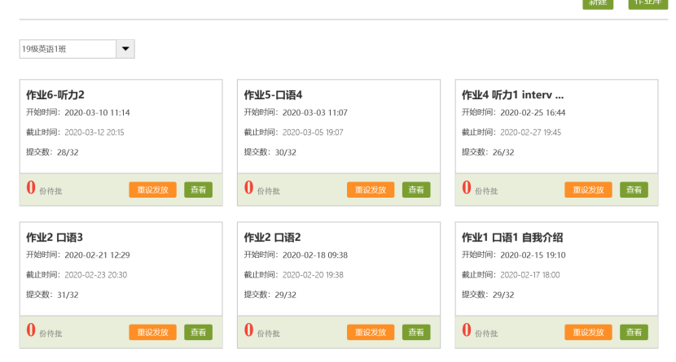View the 作业5-口语4 assignment
This screenshot has height=362, width=676.
coord(416,190)
